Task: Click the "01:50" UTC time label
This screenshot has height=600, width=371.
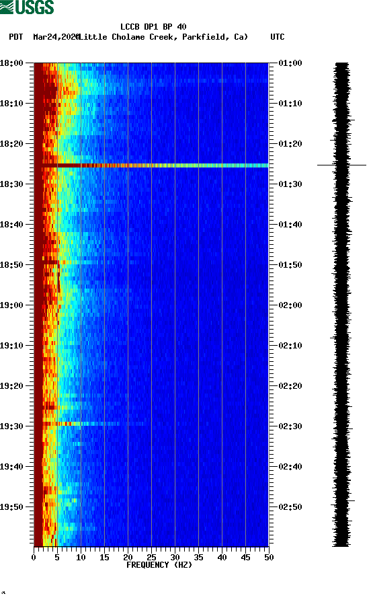Action: pyautogui.click(x=290, y=265)
